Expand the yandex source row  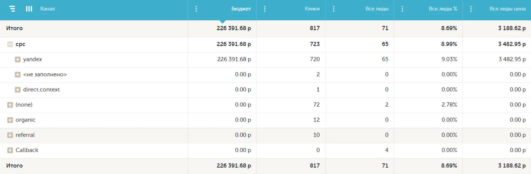tap(18, 59)
